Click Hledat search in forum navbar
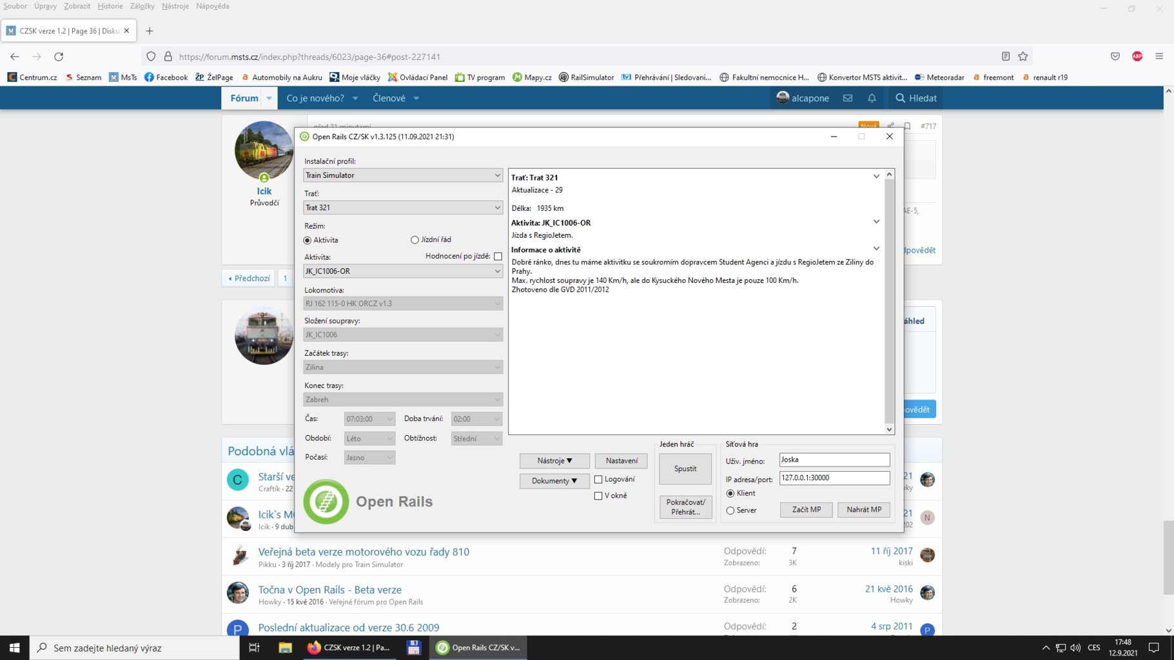Viewport: 1174px width, 660px height. tap(916, 98)
